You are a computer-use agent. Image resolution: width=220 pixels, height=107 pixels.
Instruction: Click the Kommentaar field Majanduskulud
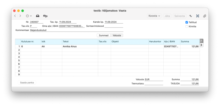coord(76,30)
